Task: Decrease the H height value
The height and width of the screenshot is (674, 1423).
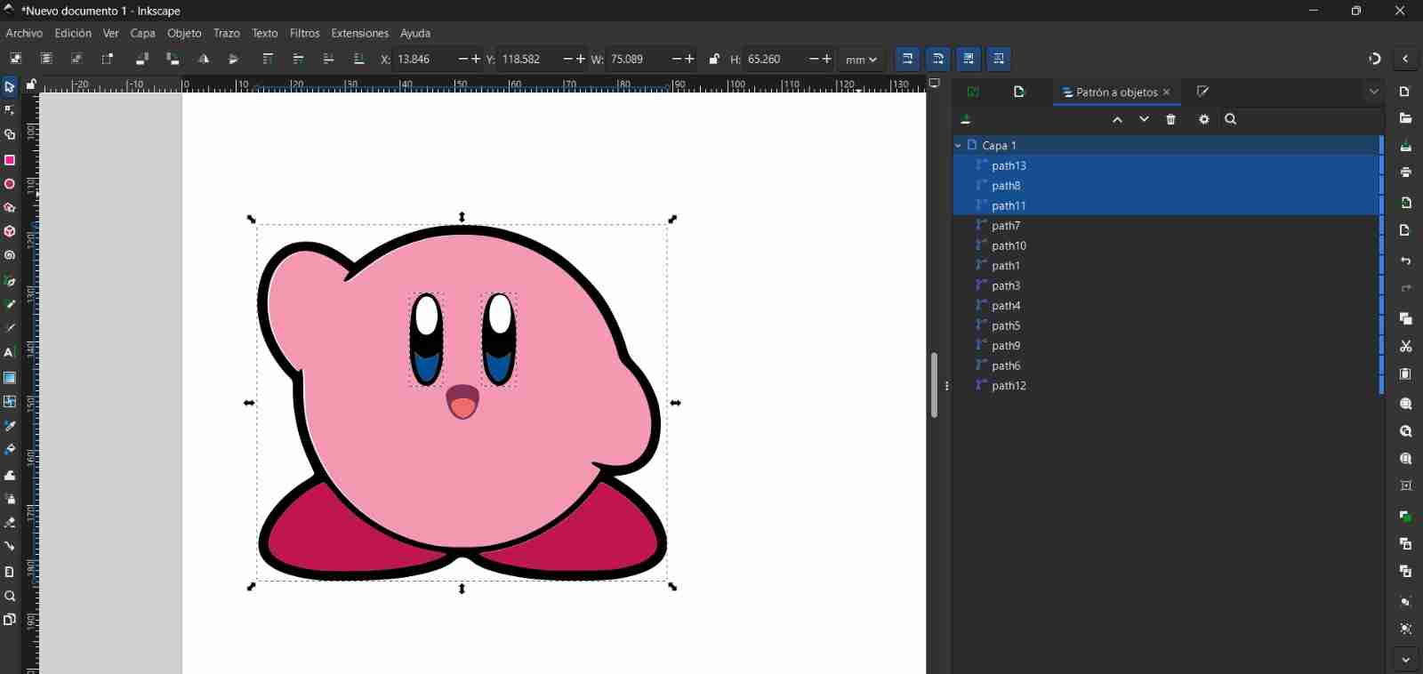Action: pyautogui.click(x=814, y=59)
